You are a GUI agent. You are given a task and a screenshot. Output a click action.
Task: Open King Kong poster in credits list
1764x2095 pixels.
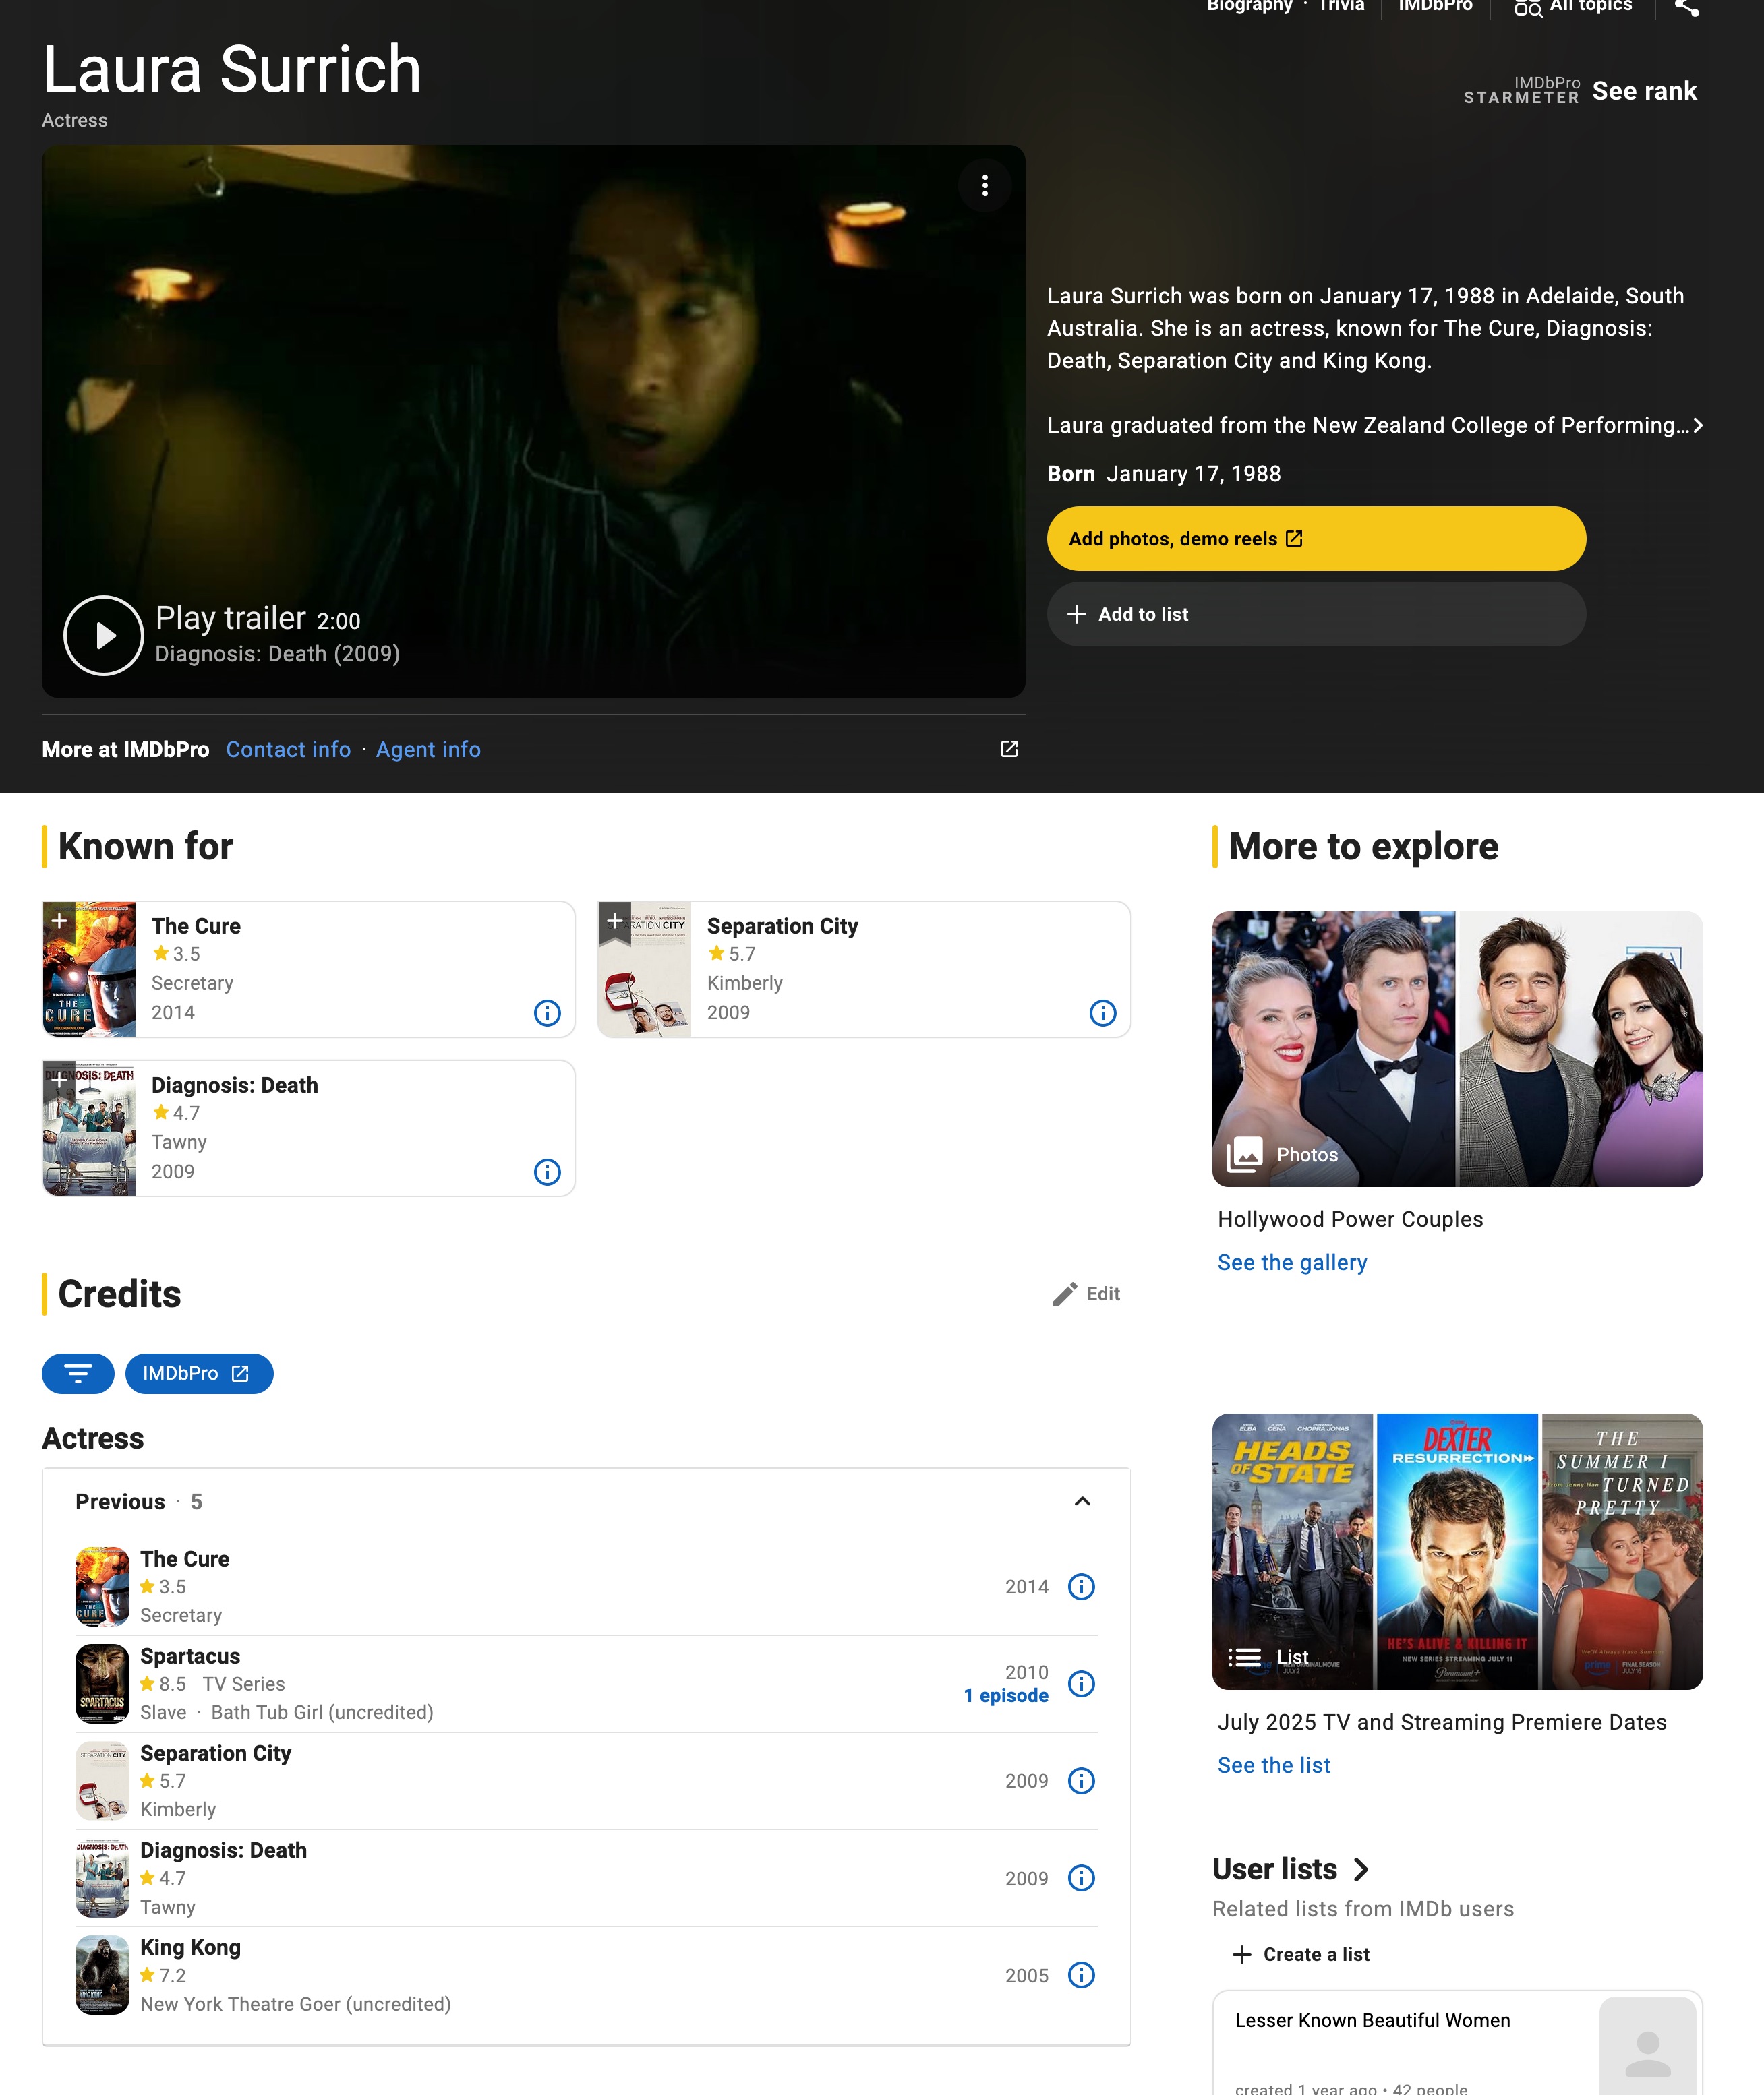click(x=102, y=1975)
